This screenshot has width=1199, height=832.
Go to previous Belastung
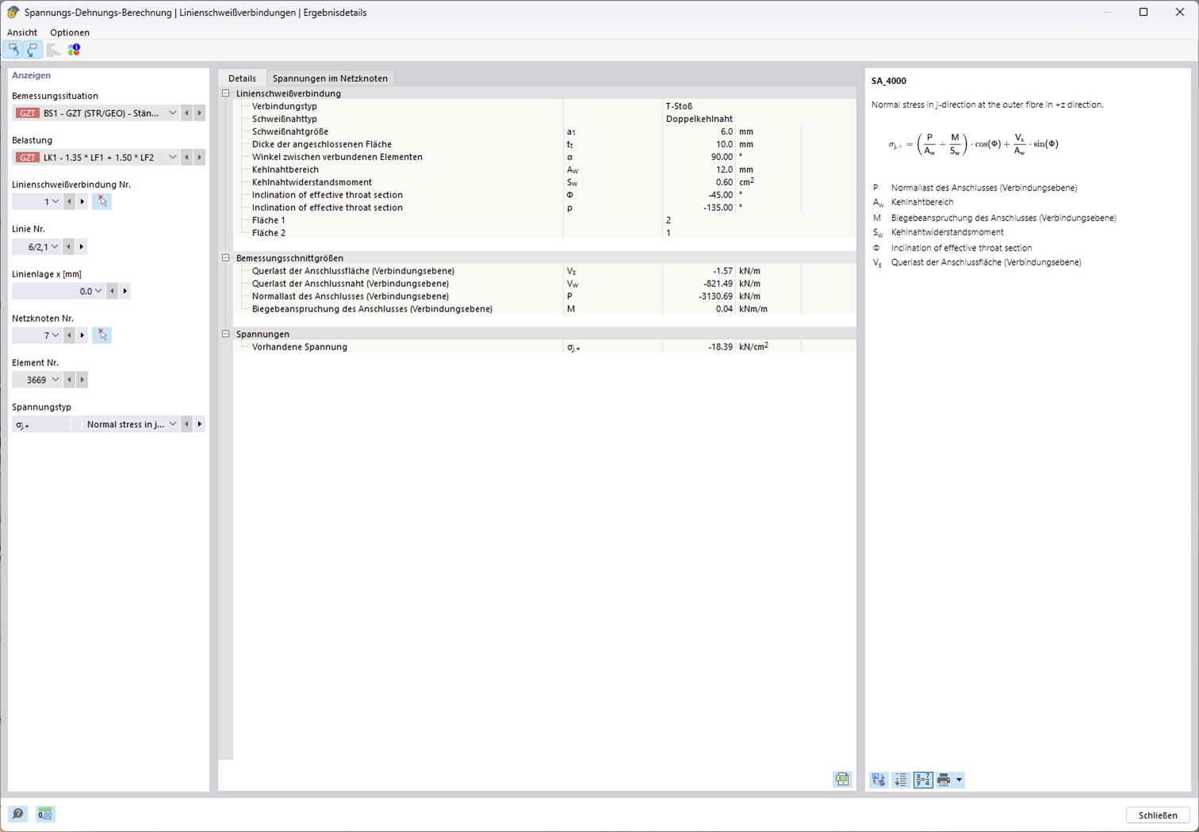[187, 158]
